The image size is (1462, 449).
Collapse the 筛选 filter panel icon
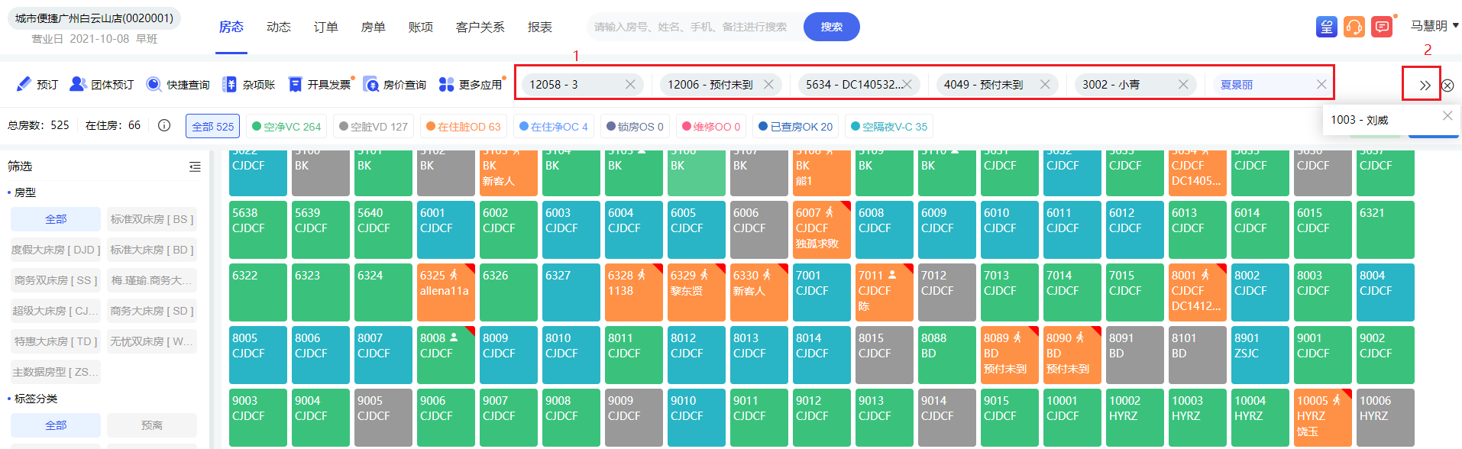[x=195, y=166]
